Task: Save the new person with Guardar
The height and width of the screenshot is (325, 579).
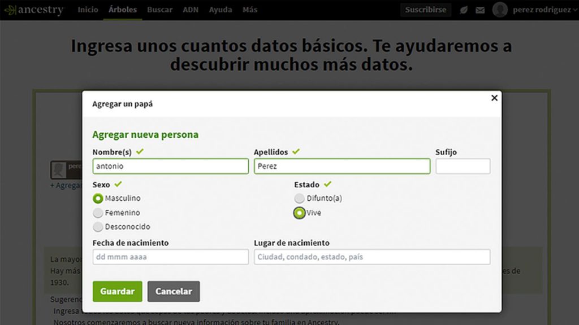Action: pyautogui.click(x=116, y=291)
